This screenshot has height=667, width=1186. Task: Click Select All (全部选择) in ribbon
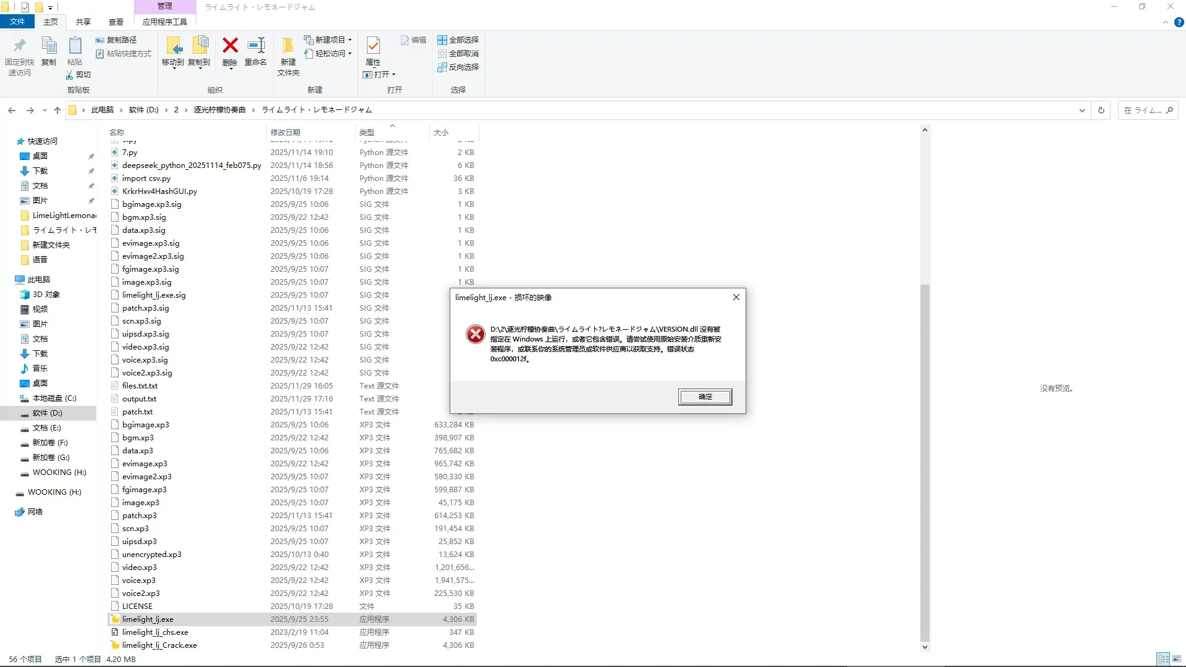(x=458, y=40)
